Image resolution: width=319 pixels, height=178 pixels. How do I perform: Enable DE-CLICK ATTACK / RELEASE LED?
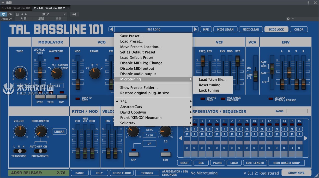click(x=270, y=99)
